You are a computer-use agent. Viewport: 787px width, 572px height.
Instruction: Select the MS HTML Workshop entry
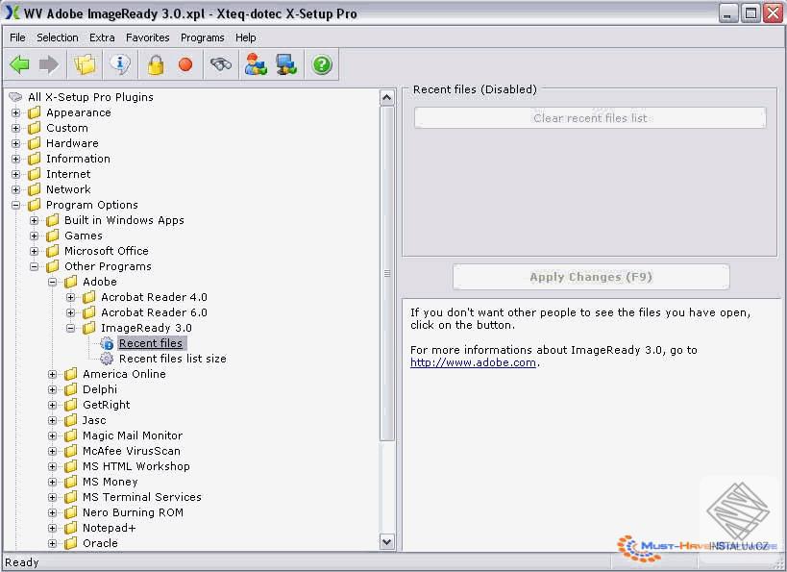(x=136, y=466)
